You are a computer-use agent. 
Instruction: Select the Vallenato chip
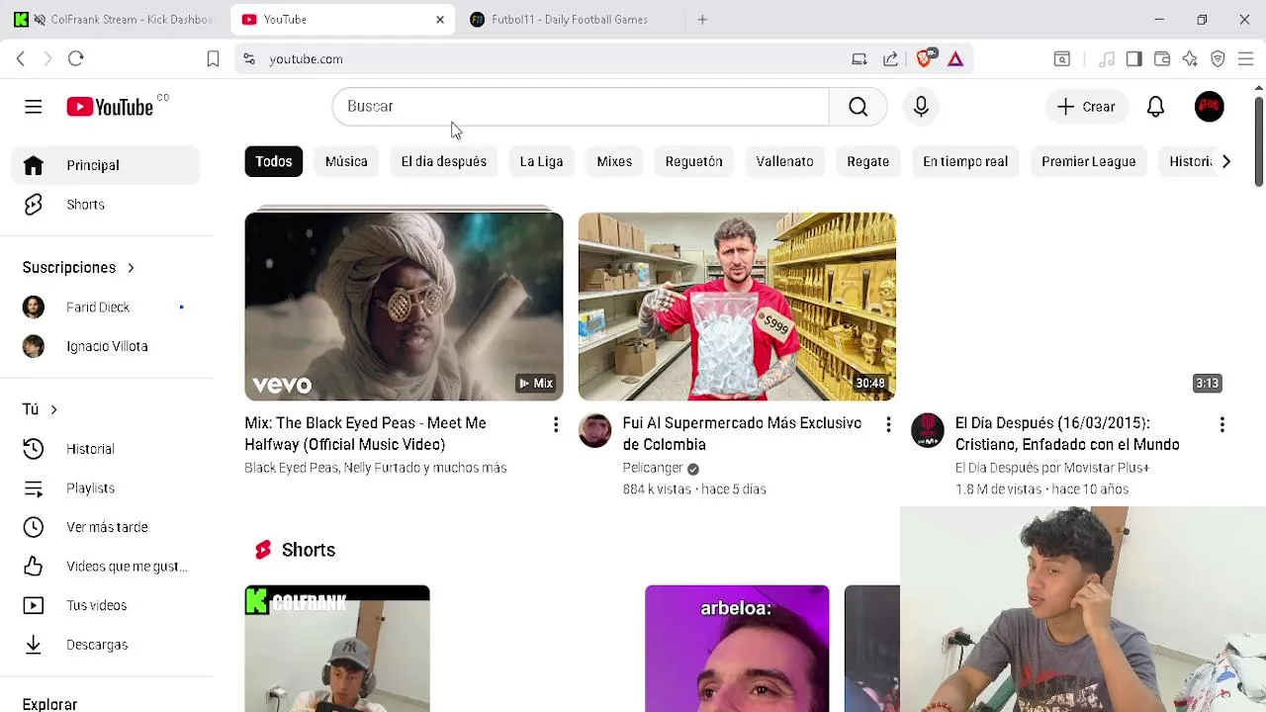[x=784, y=161]
